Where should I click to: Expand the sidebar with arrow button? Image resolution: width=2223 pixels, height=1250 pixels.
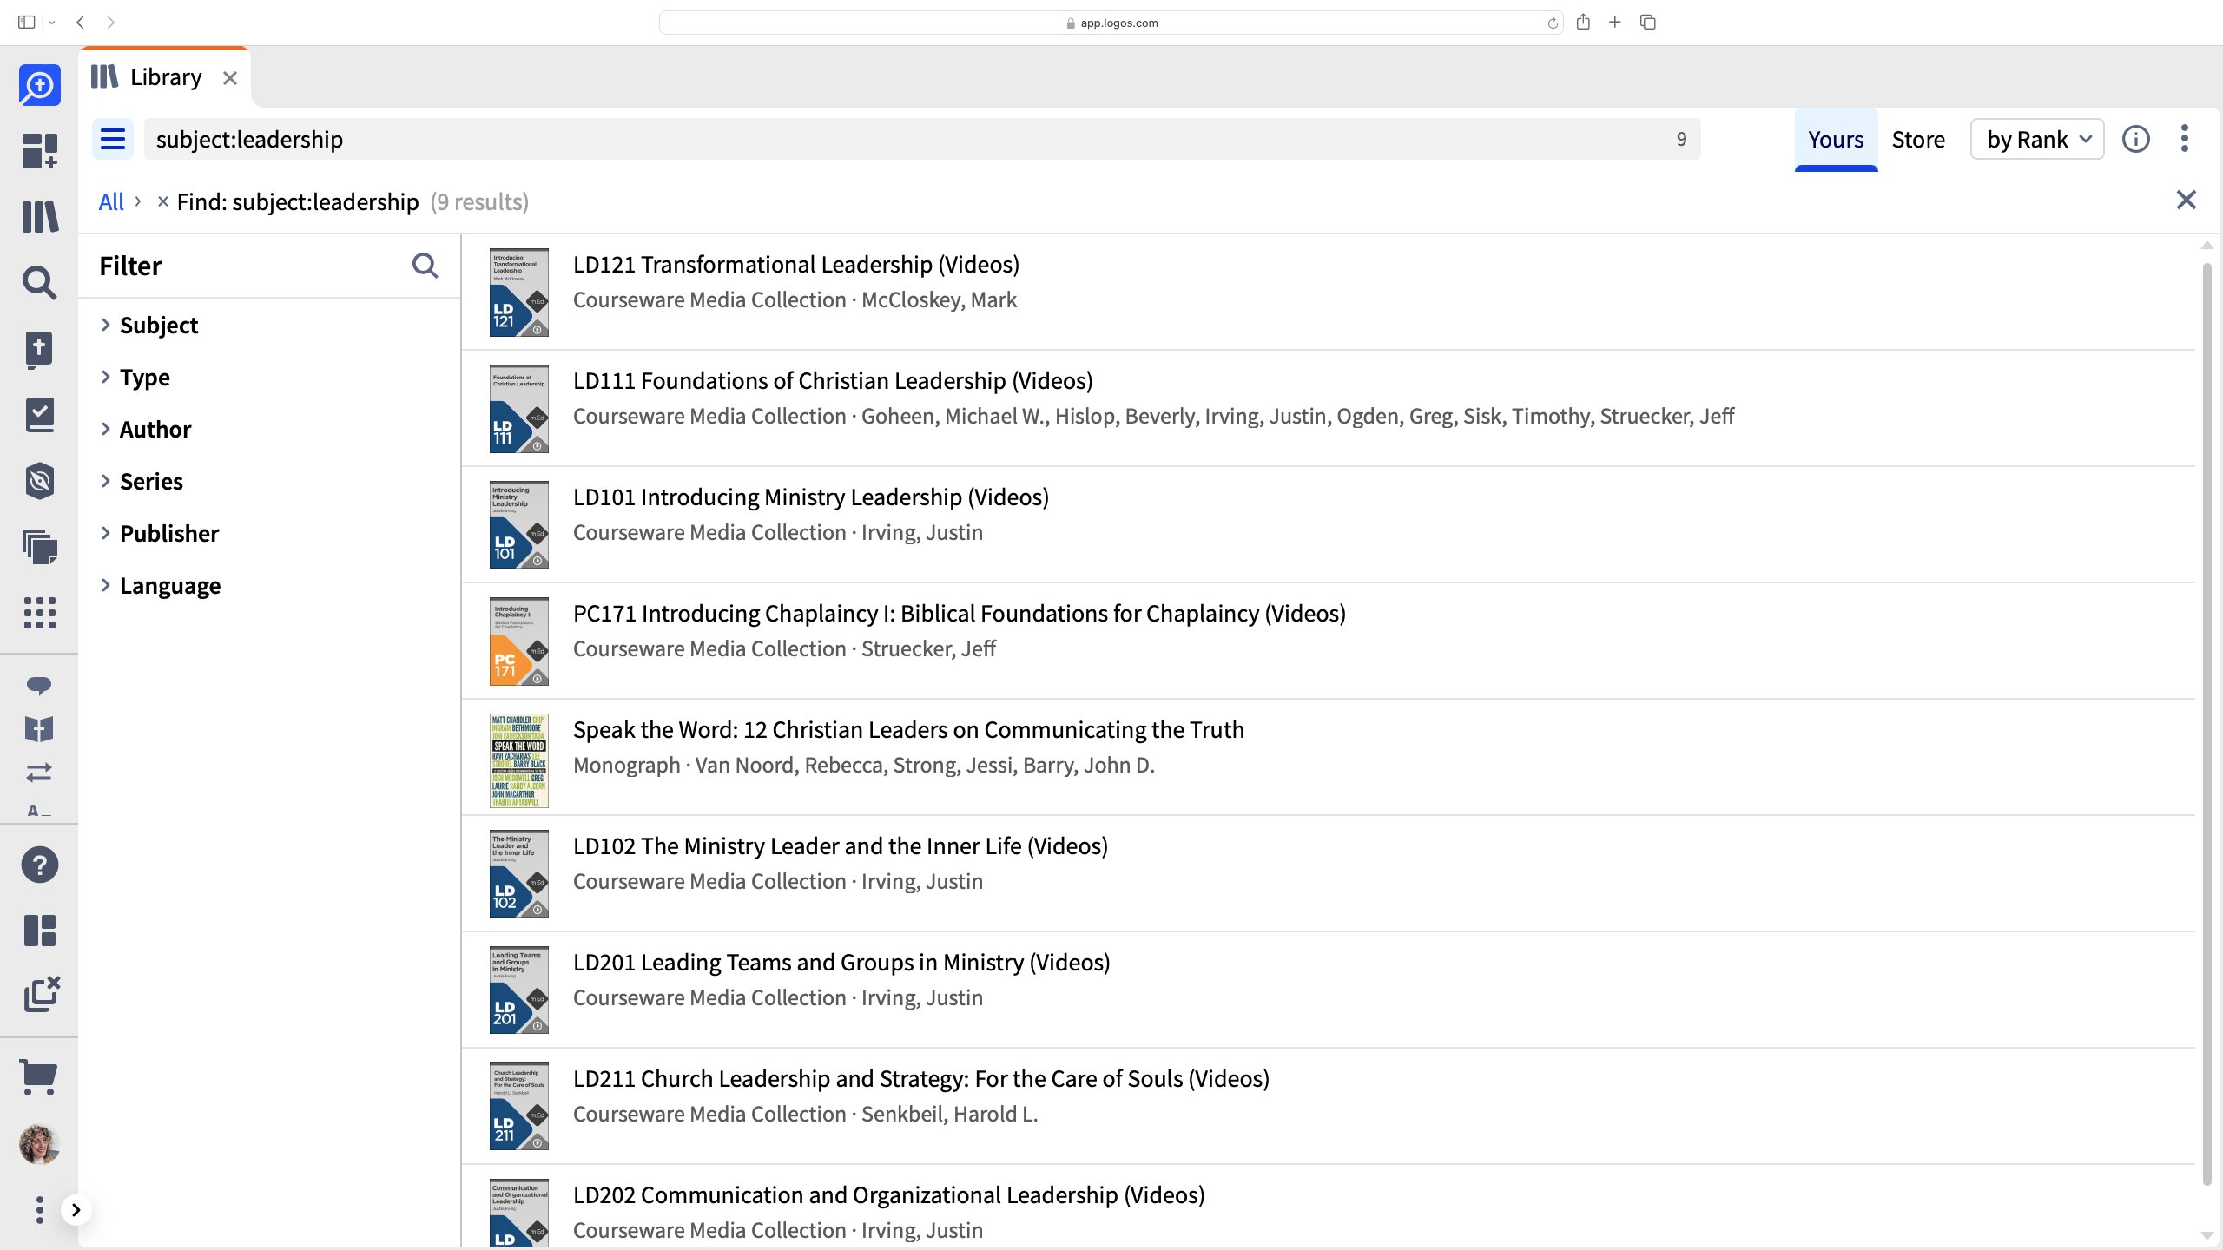[76, 1210]
